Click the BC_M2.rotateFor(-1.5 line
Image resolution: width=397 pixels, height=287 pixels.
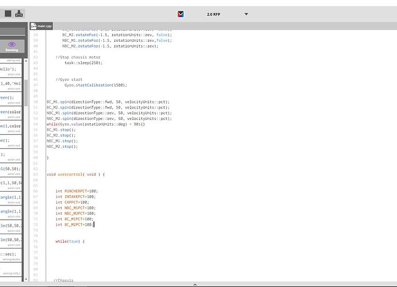[x=117, y=35]
